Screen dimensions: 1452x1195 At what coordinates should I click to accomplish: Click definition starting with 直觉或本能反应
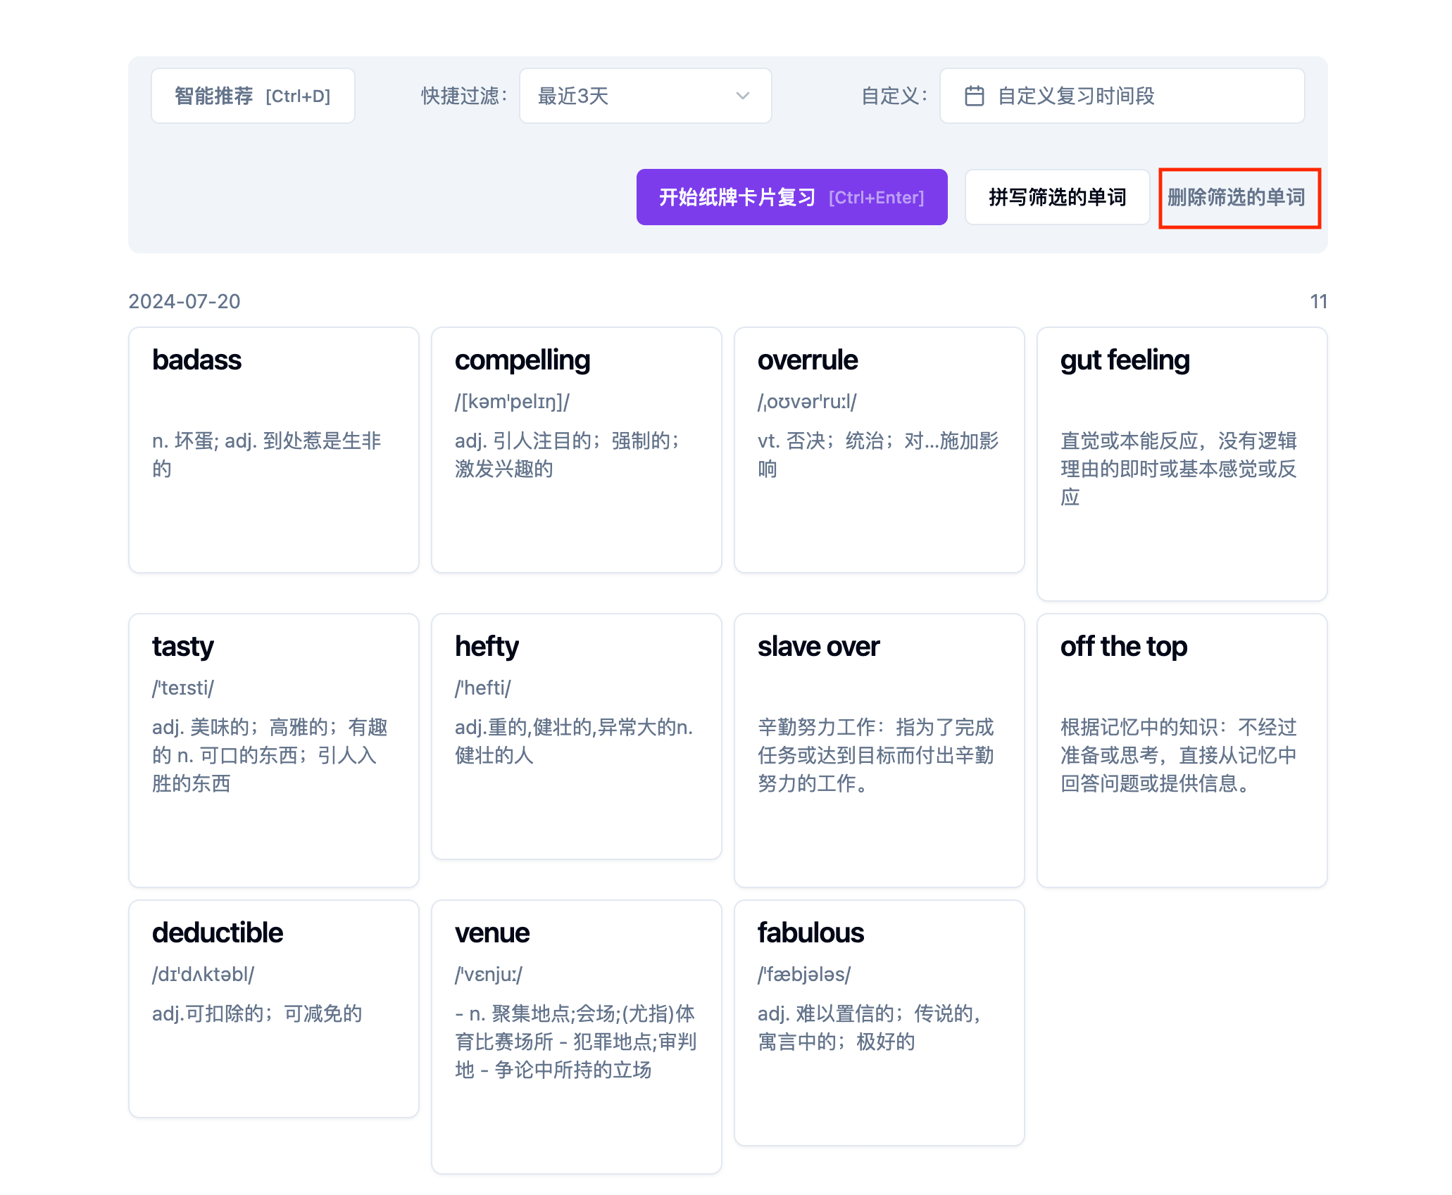pyautogui.click(x=1179, y=469)
